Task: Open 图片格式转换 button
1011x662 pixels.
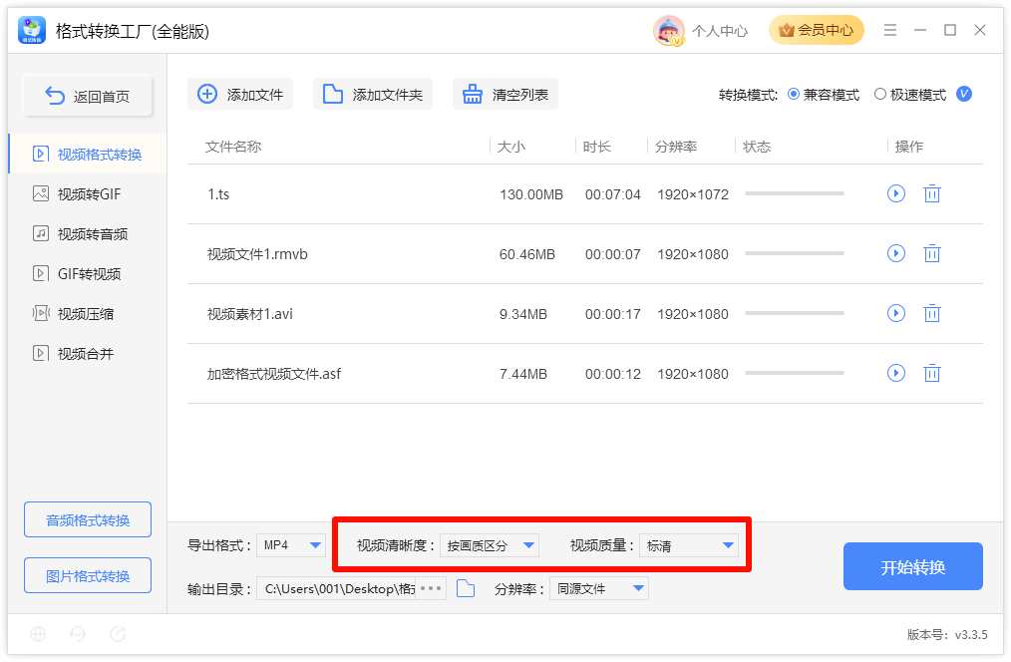Action: point(88,575)
